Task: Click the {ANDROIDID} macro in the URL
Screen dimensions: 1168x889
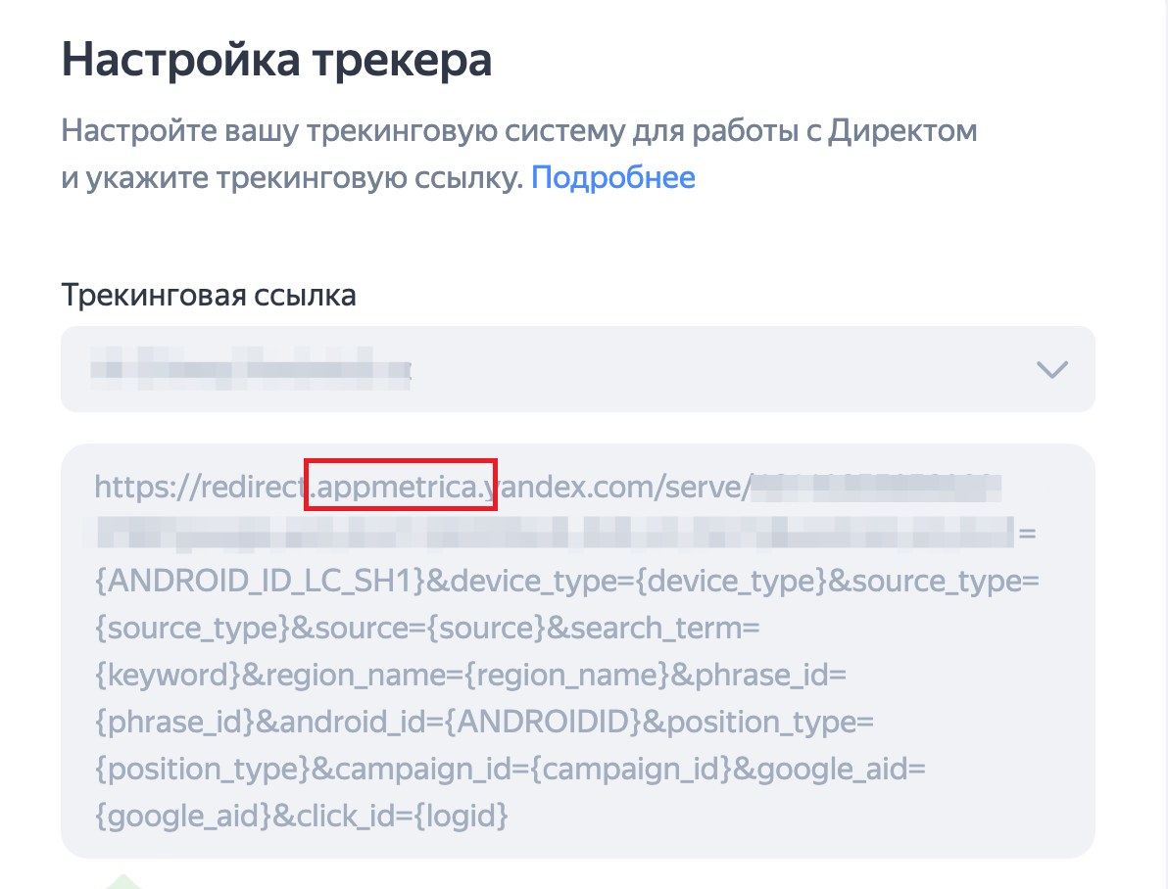Action: pyautogui.click(x=544, y=723)
